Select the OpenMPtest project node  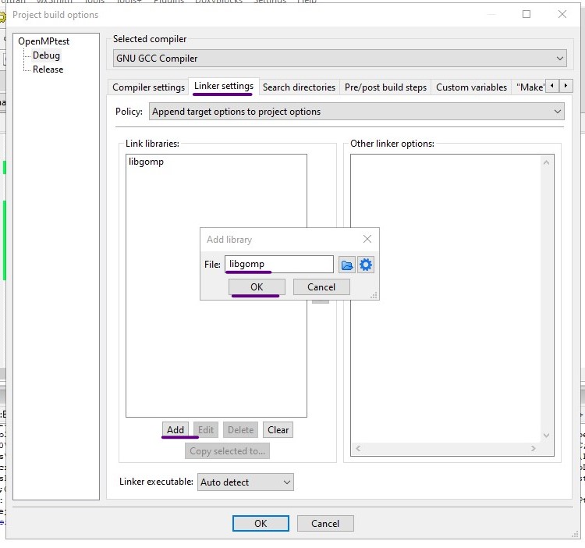44,41
